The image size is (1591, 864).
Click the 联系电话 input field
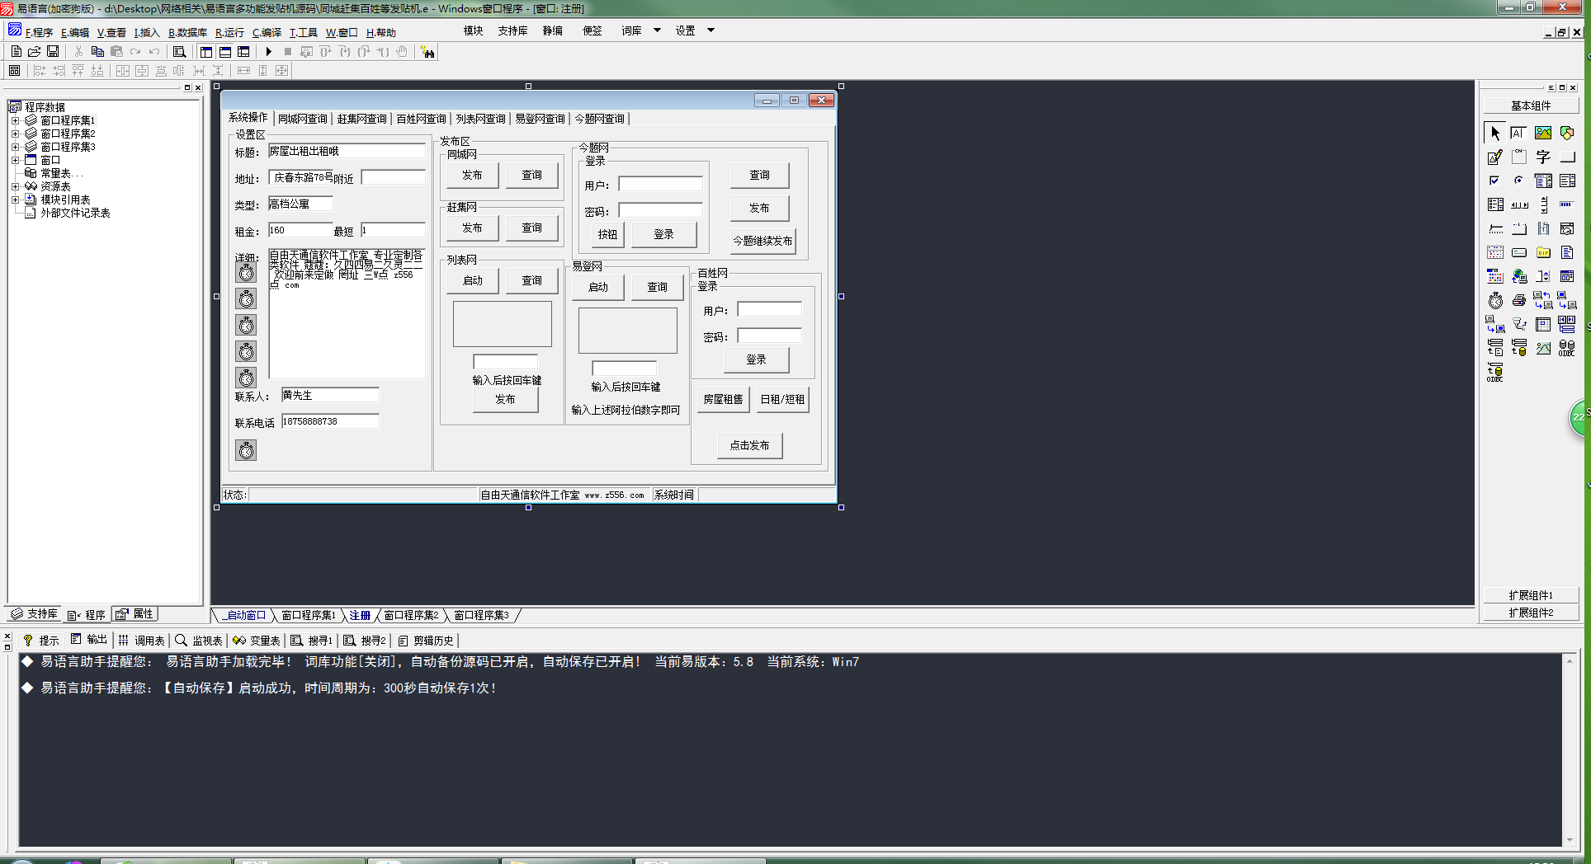point(330,421)
